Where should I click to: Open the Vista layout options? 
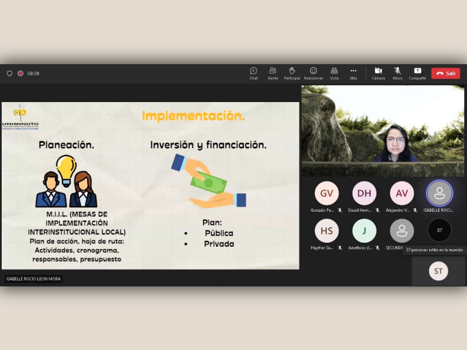point(334,73)
